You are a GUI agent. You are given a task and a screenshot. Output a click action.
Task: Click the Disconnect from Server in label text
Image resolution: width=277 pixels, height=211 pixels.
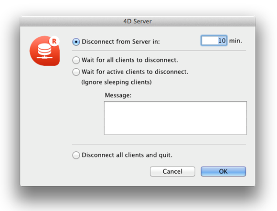[121, 42]
